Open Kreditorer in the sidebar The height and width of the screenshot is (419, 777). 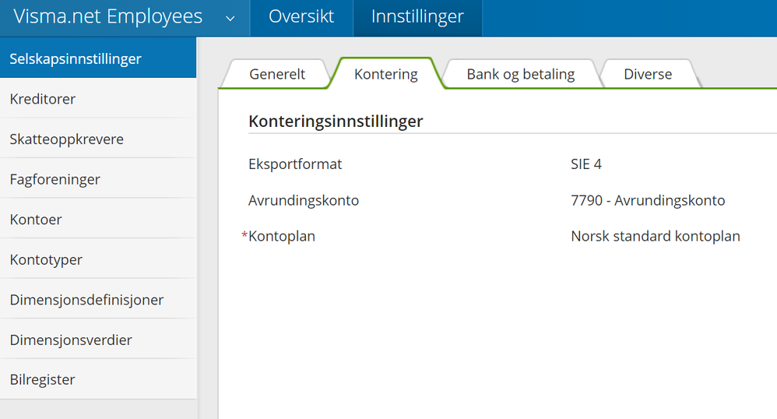43,99
